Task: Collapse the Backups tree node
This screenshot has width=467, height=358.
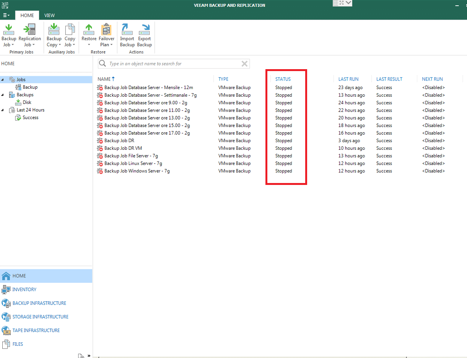Action: pyautogui.click(x=3, y=95)
